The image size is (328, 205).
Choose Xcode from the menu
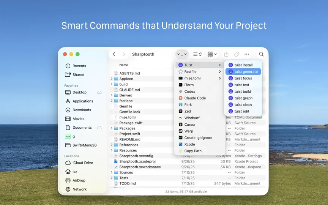coord(200,144)
